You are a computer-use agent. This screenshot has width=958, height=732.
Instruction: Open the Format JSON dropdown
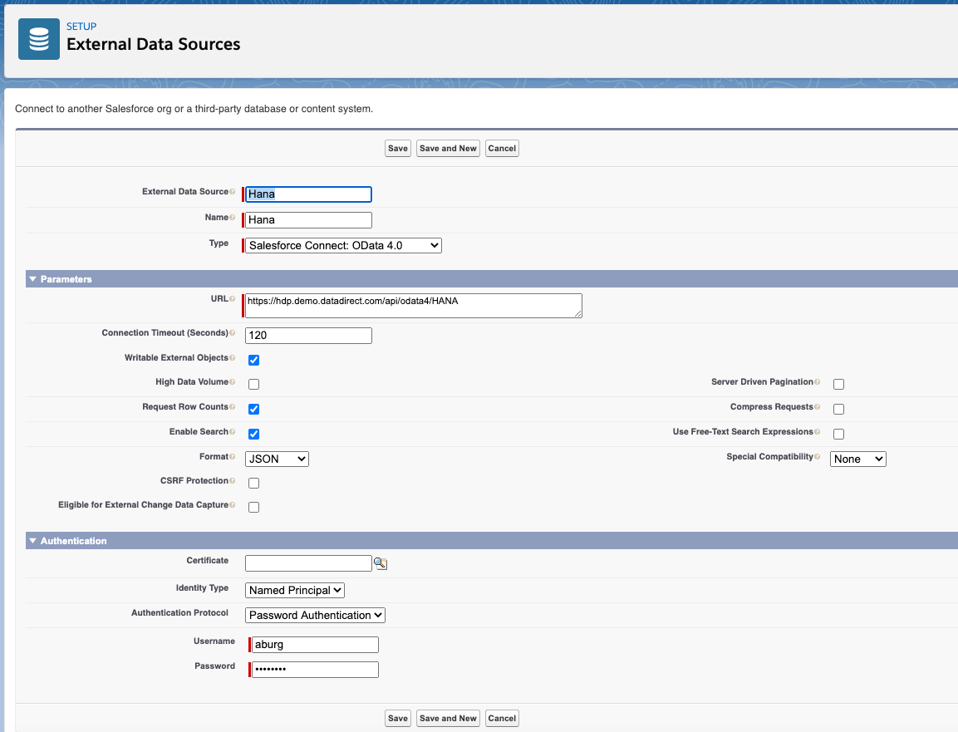277,459
